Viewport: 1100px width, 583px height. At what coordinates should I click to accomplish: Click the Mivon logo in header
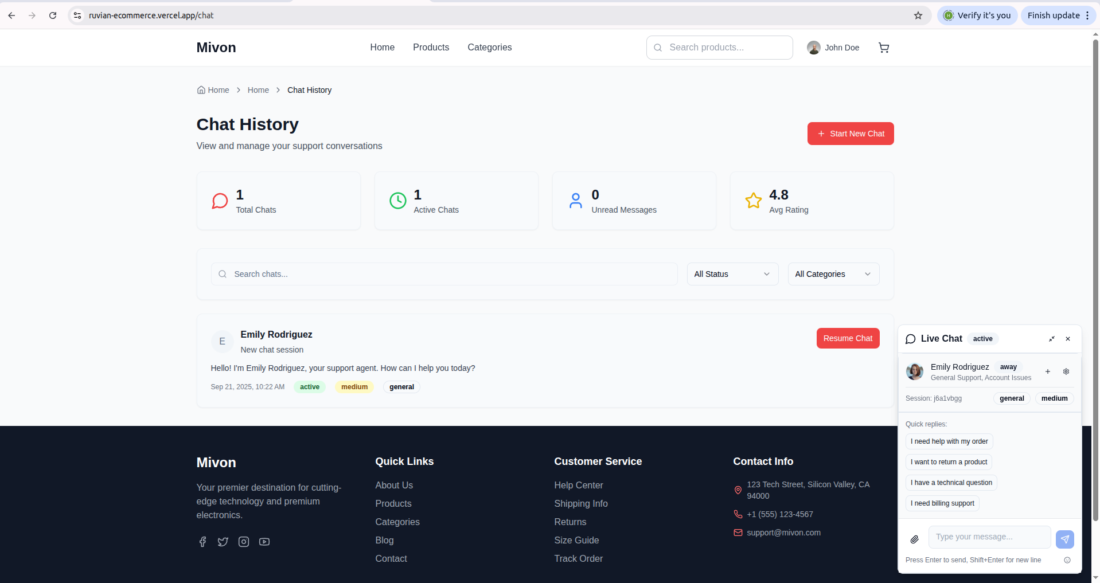pyautogui.click(x=216, y=48)
